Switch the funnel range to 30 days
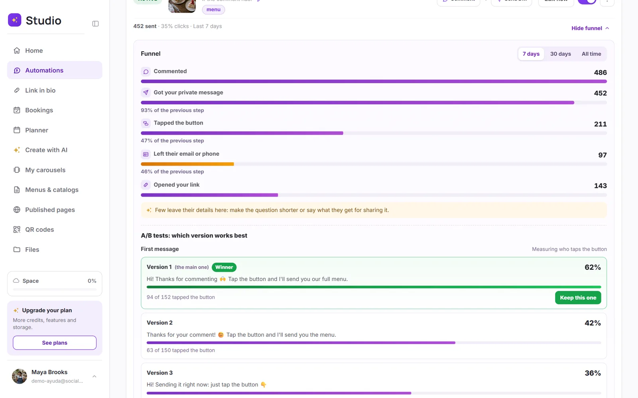The width and height of the screenshot is (638, 398). pos(561,54)
